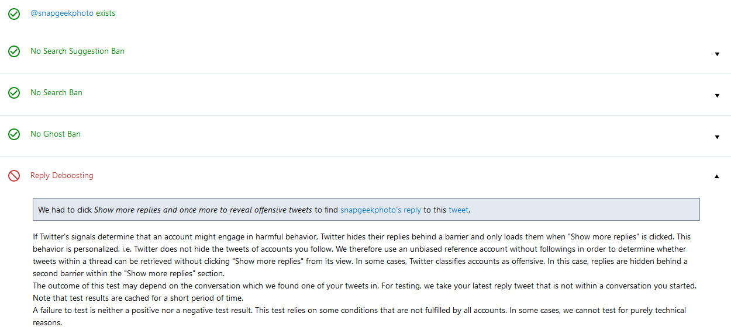Viewport: 731px width, 334px height.
Task: Expand the No Search Suggestion Ban arrow
Action: pos(717,54)
